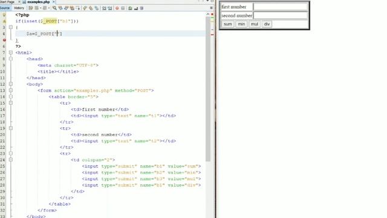Click the form action="examples.php" line
Image resolution: width=387 pixels, height=218 pixels.
[96, 90]
